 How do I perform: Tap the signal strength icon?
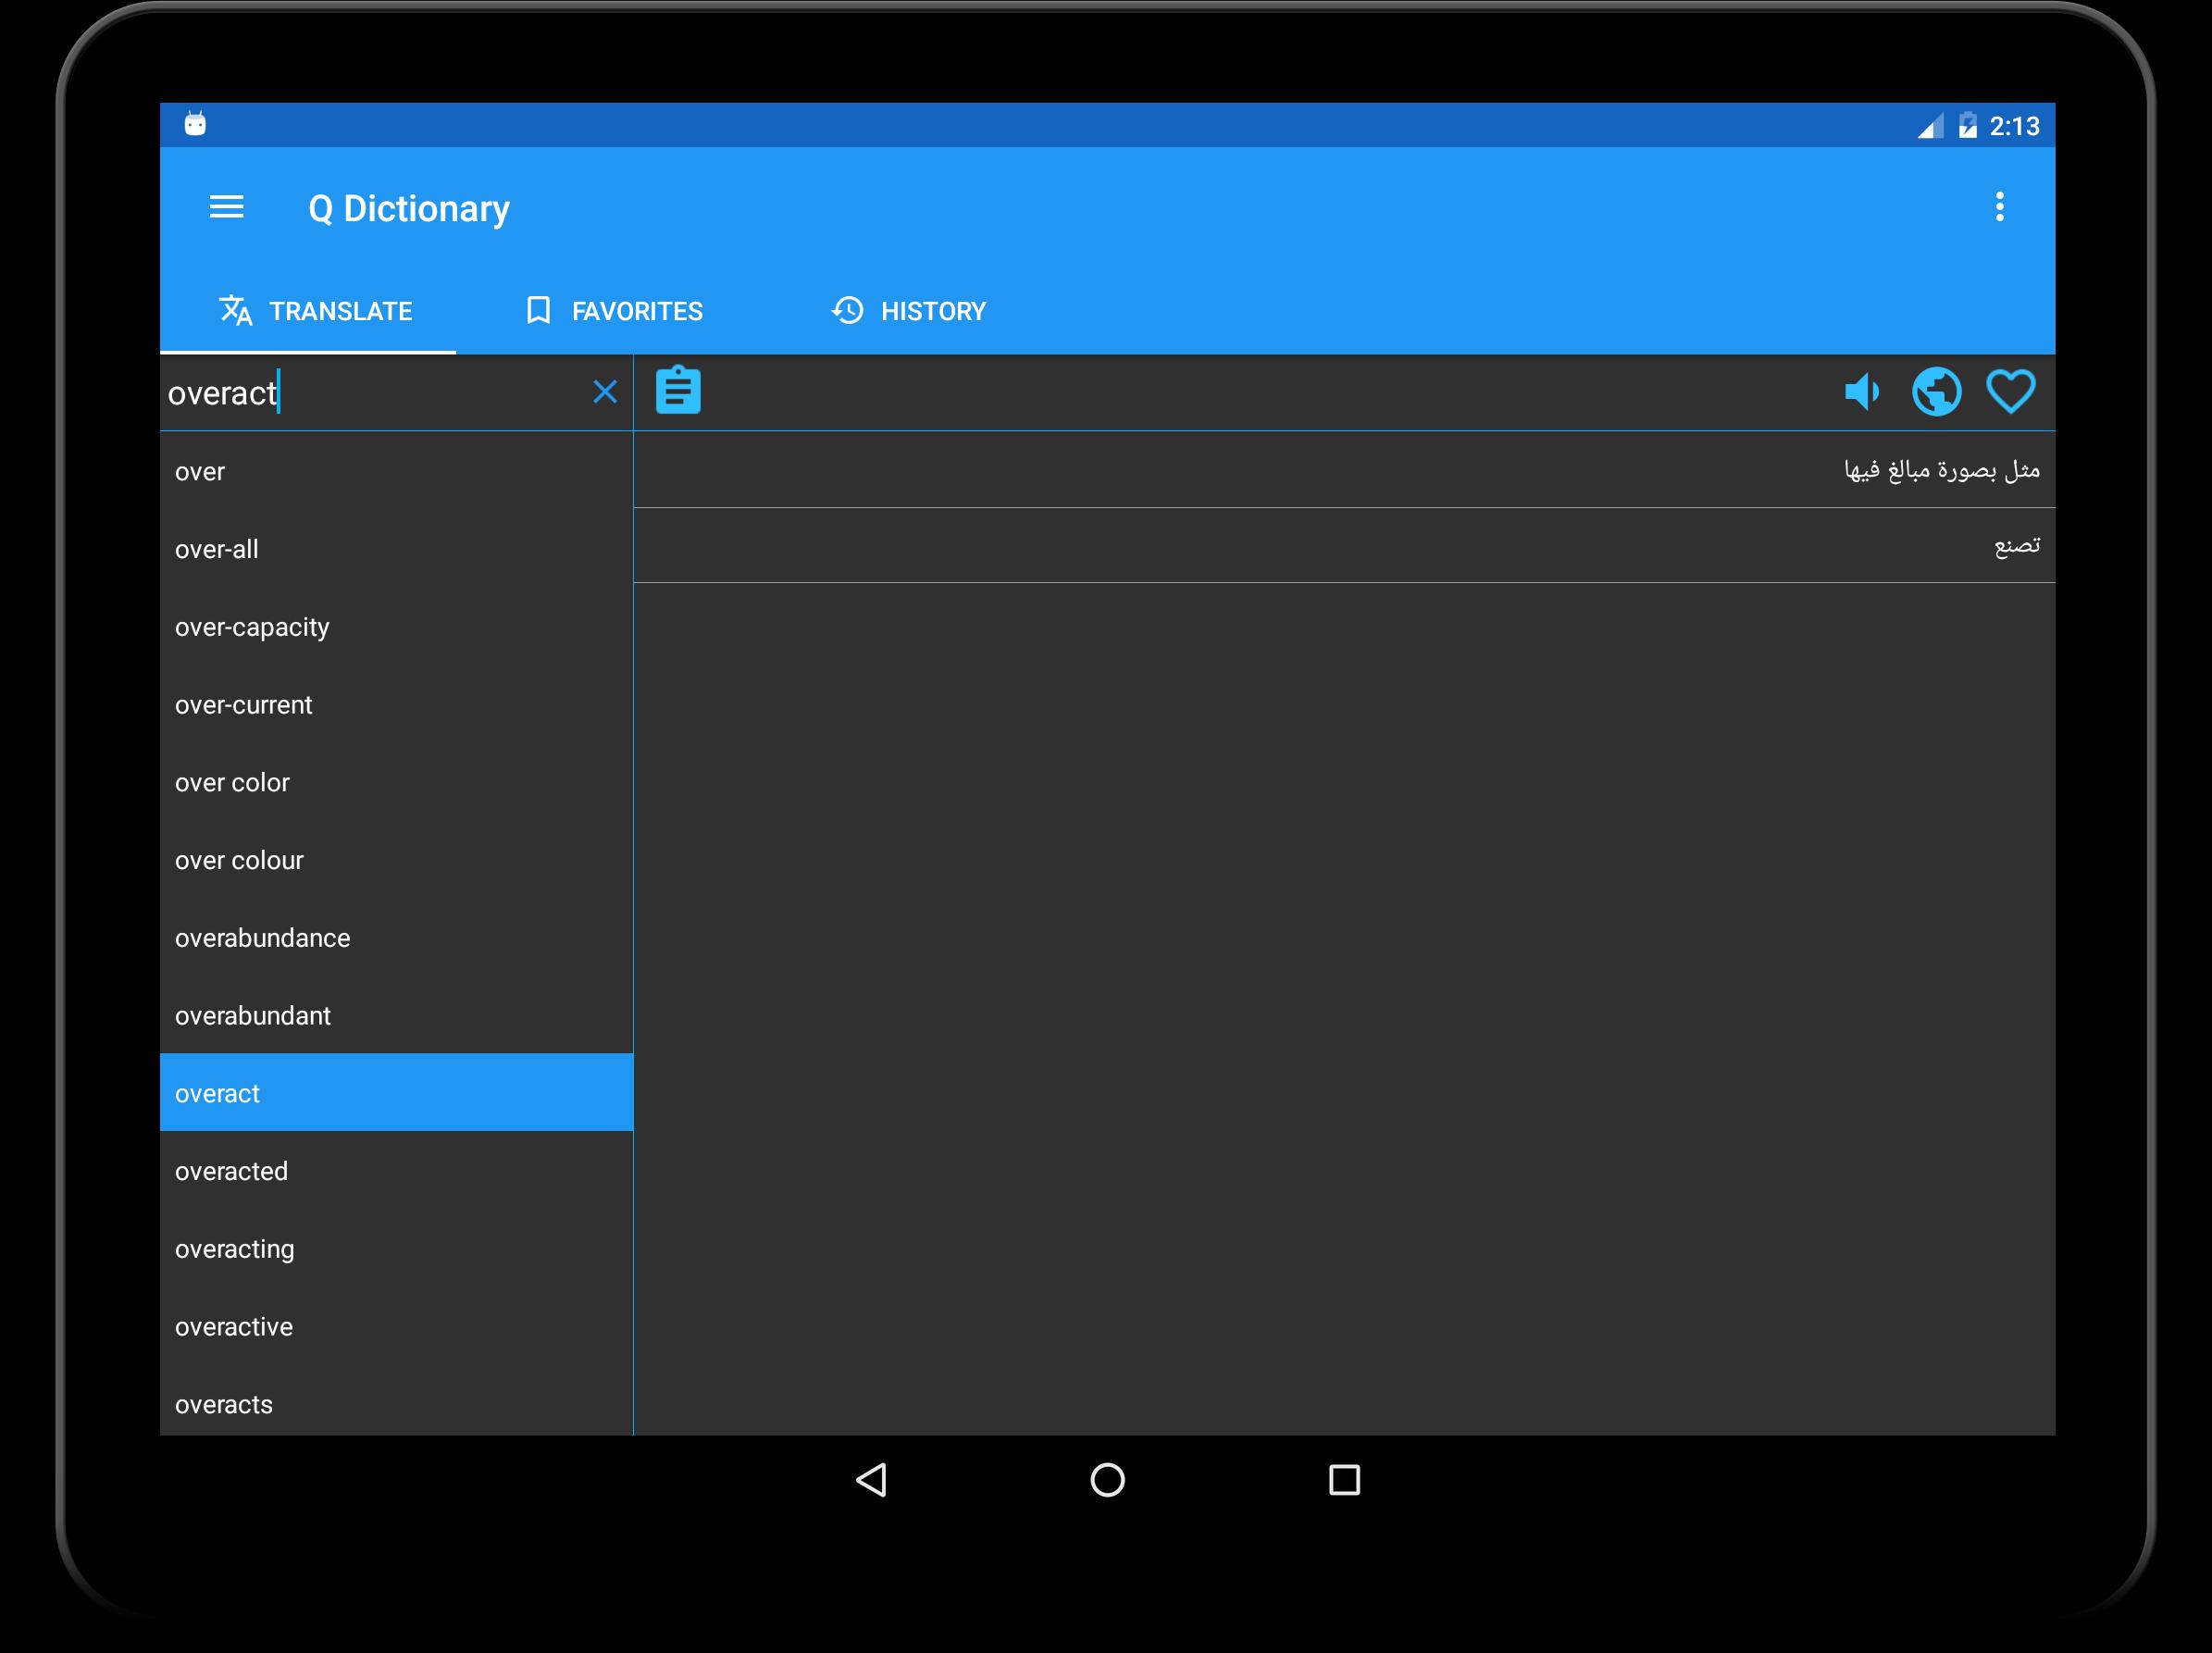(x=1930, y=126)
